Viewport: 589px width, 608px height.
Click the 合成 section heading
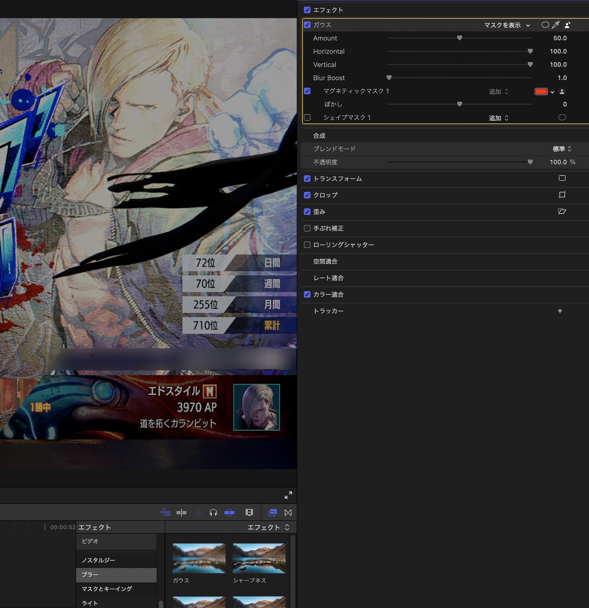(319, 136)
